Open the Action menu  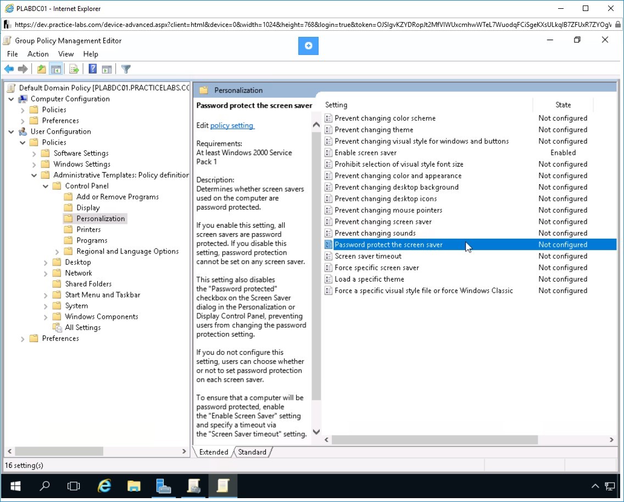38,54
